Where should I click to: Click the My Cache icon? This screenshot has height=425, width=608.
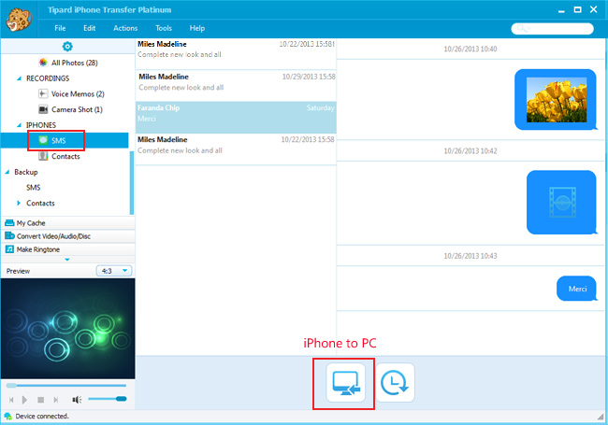9,222
